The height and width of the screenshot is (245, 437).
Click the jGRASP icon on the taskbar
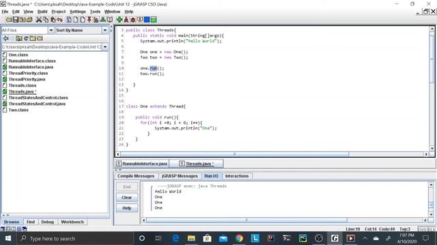coord(335,238)
